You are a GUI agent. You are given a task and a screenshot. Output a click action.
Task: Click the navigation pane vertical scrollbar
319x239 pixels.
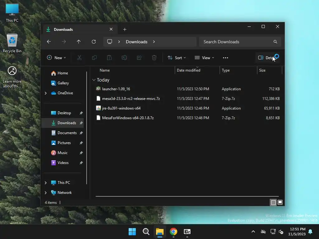[87, 128]
